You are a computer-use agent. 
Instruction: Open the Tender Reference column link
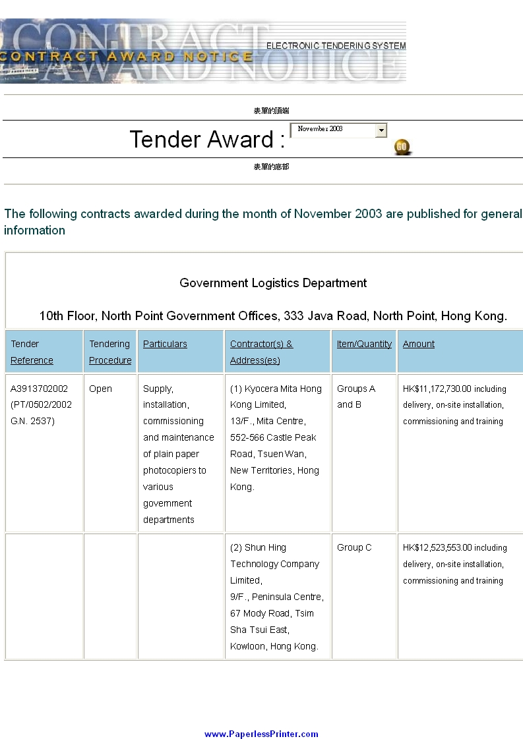[32, 352]
